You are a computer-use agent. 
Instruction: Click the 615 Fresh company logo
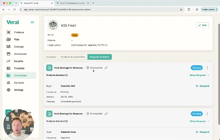click(53, 25)
